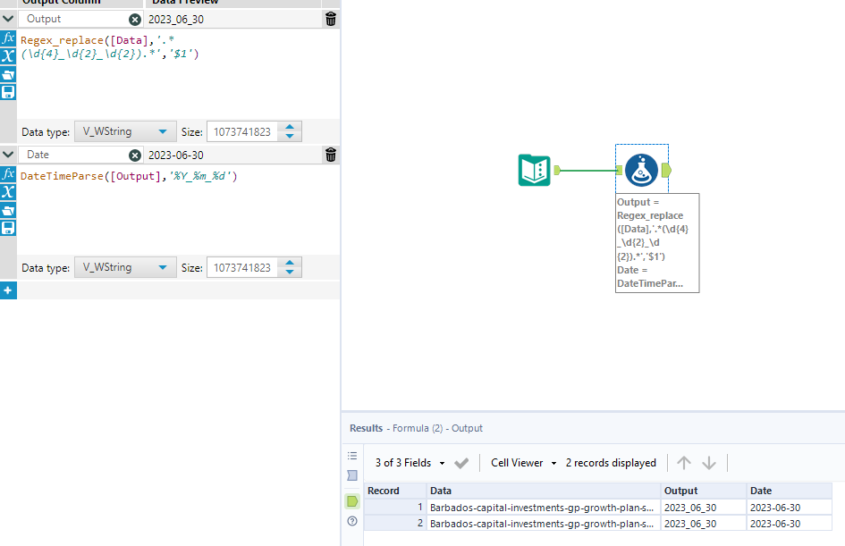Screen dimensions: 845x546
Task: Open functions (fx) list for Date expression
Action: [8, 174]
